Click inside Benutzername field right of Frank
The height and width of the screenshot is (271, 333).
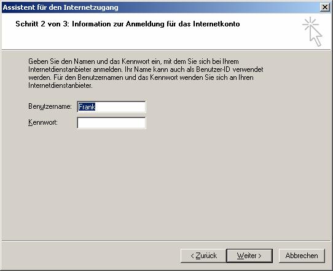click(120, 106)
